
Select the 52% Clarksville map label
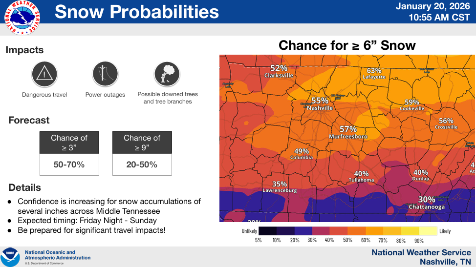tap(279, 71)
